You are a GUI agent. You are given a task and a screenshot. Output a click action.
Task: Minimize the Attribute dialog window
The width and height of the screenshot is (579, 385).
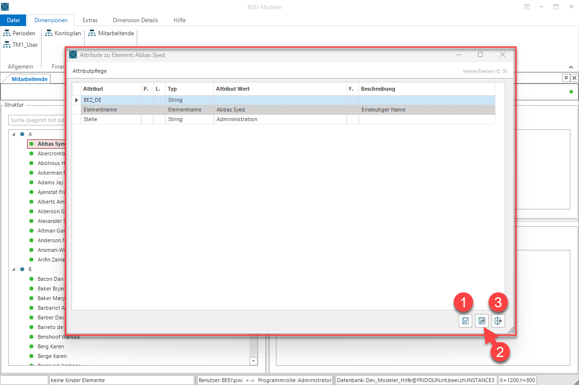(x=459, y=55)
